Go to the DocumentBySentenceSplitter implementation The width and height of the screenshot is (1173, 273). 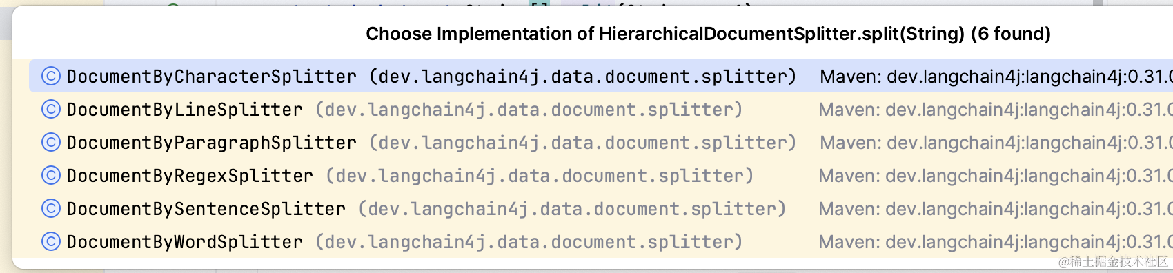pos(206,208)
